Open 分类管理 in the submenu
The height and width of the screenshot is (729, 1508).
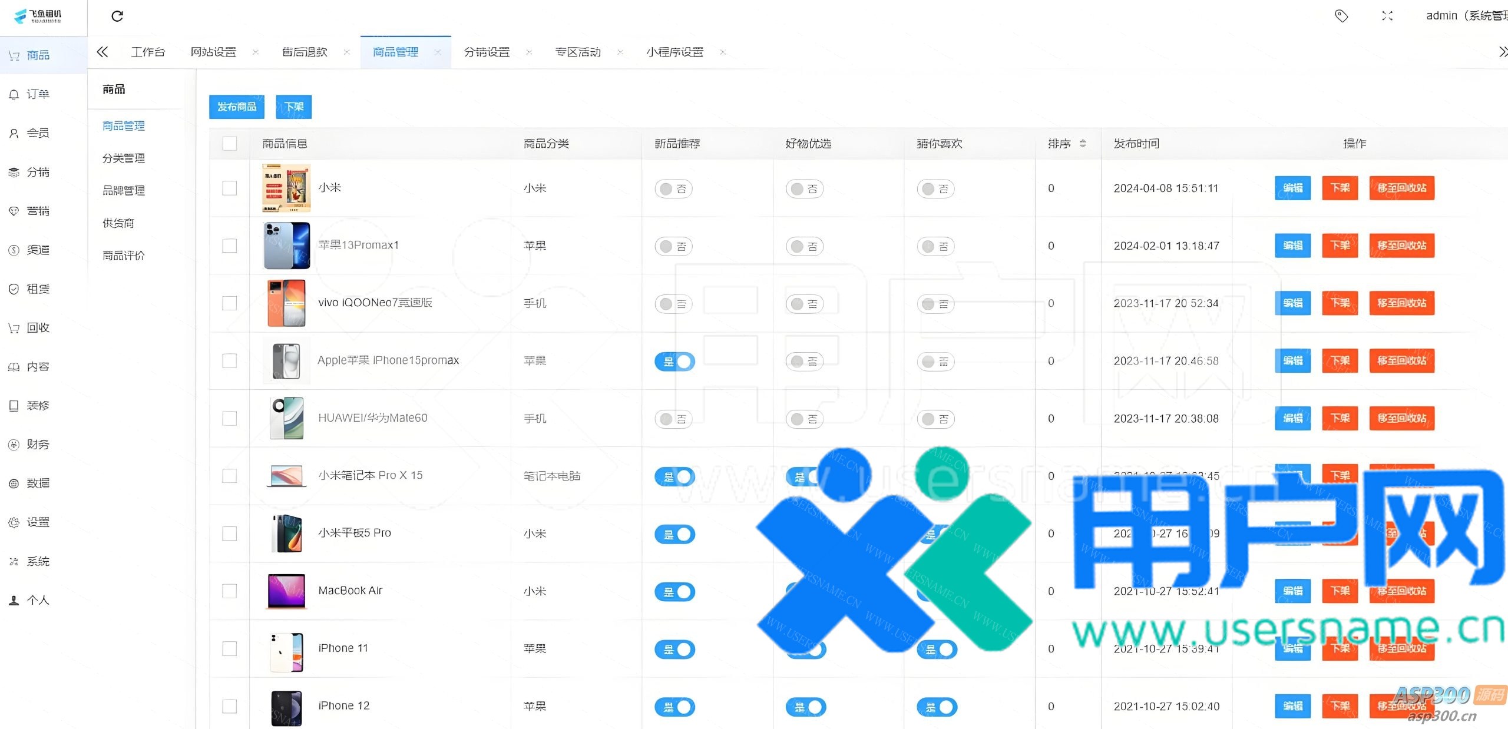tap(124, 158)
